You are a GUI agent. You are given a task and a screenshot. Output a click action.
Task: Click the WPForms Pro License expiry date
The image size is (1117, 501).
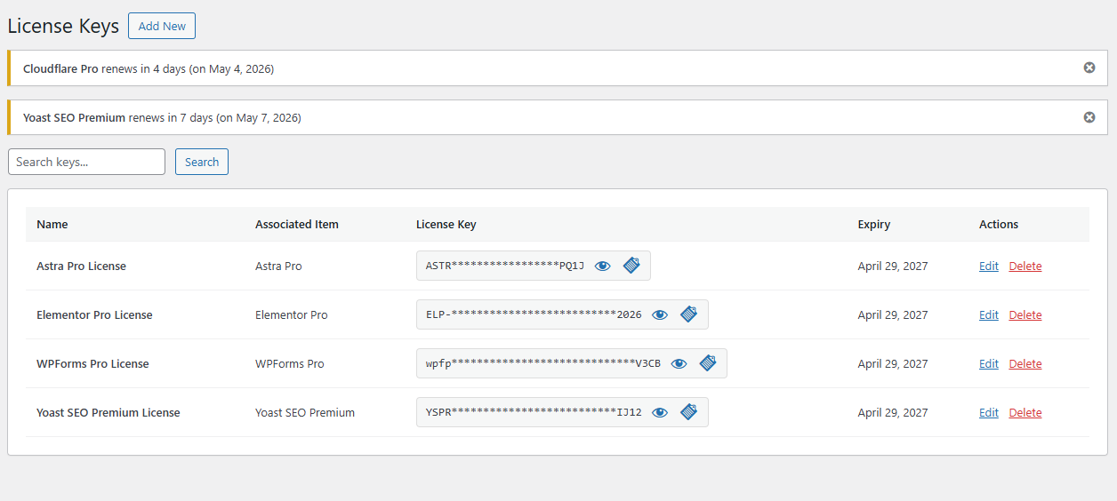click(x=893, y=363)
